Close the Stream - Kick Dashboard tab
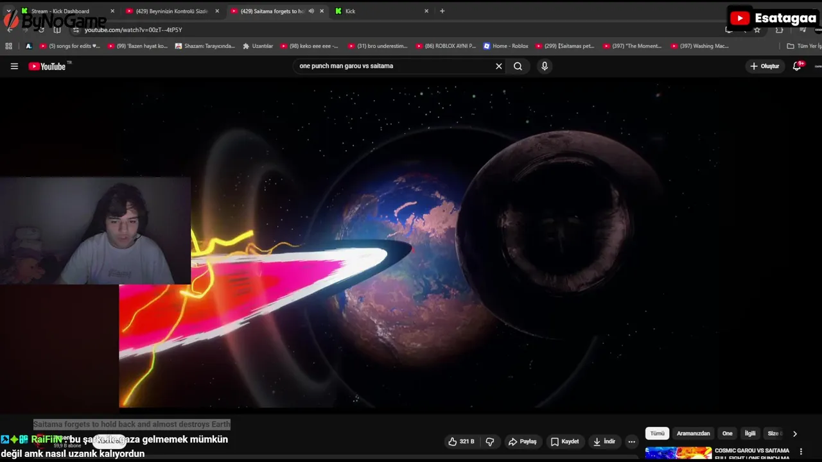Viewport: 822px width, 462px height. click(112, 11)
